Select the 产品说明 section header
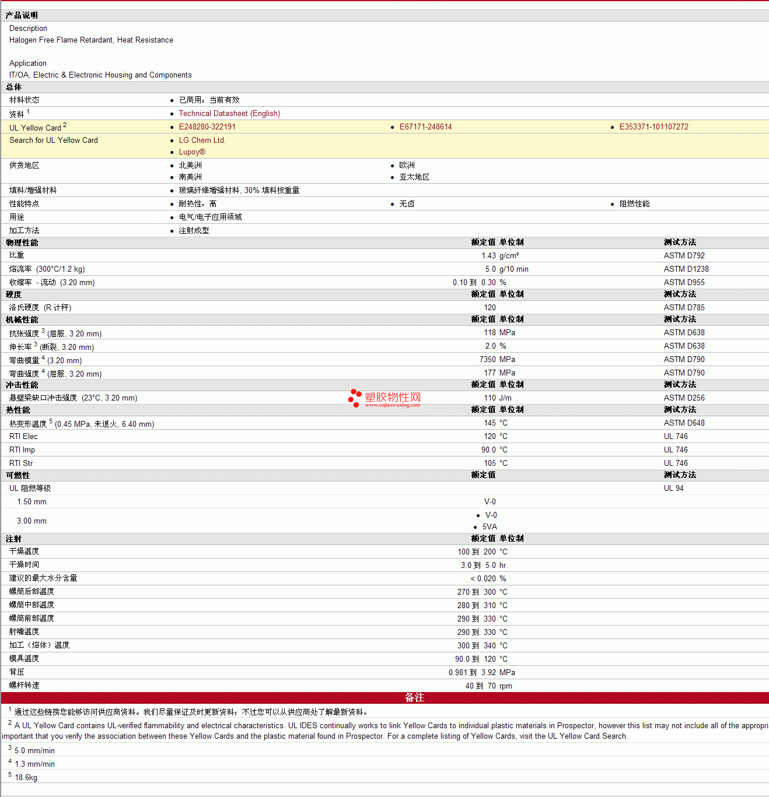The image size is (769, 797). 22,16
